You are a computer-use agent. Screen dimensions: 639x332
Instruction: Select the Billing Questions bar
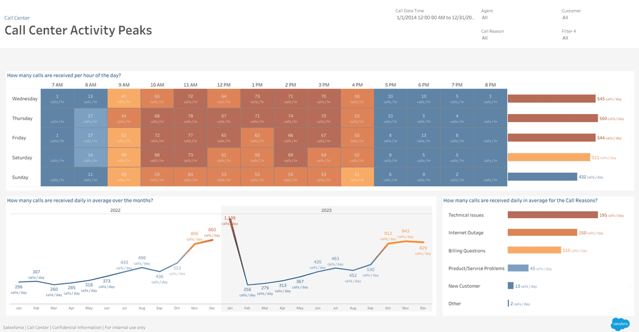coord(534,250)
